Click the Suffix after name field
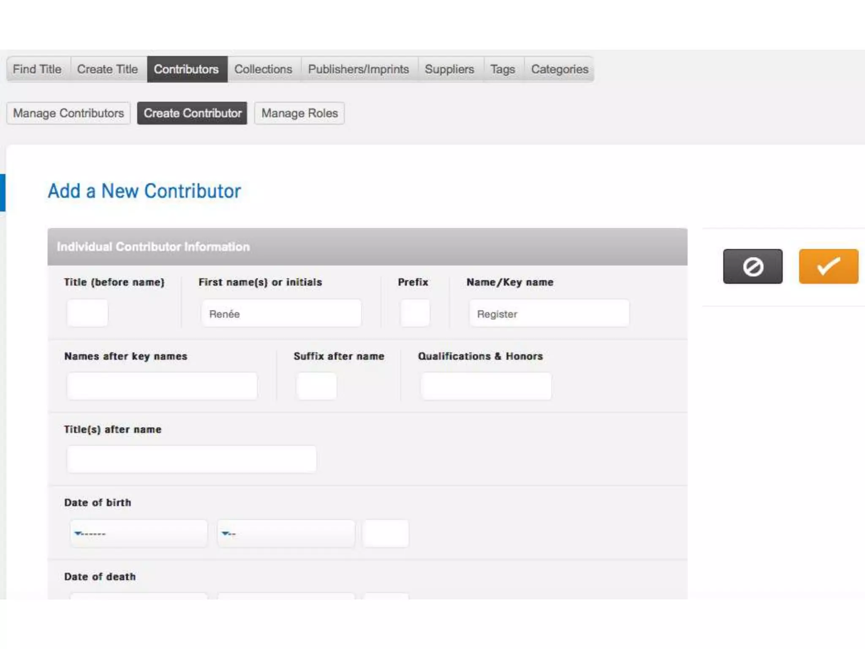 coord(317,386)
